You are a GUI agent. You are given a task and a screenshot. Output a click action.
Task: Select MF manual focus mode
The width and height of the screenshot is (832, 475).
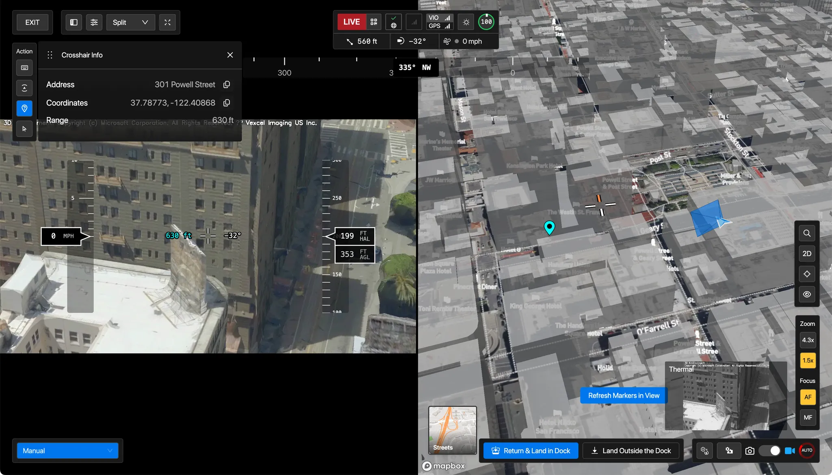[x=808, y=417]
